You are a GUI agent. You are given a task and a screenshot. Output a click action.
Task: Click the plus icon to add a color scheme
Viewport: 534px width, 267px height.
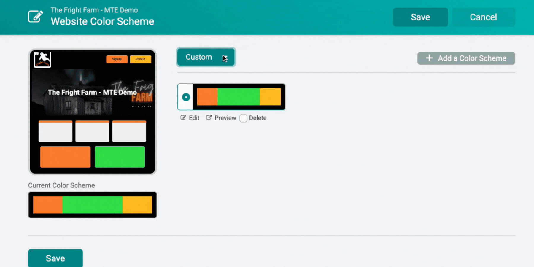[429, 58]
